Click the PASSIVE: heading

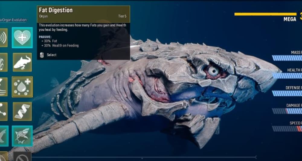[x=45, y=37]
